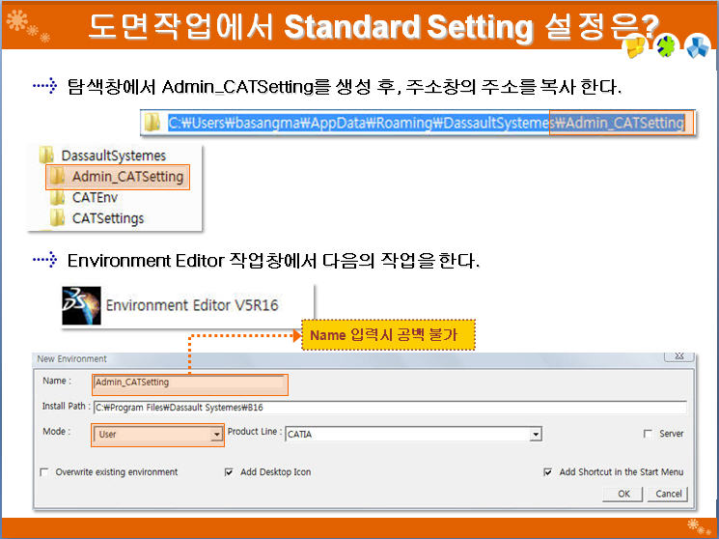Check Overwrite existing environment

pyautogui.click(x=44, y=472)
